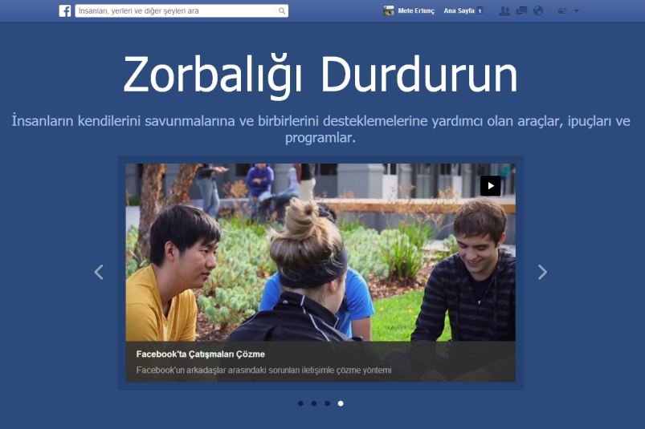Screen dimensions: 645x429
Task: Expand the account settings dropdown arrow
Action: click(576, 11)
